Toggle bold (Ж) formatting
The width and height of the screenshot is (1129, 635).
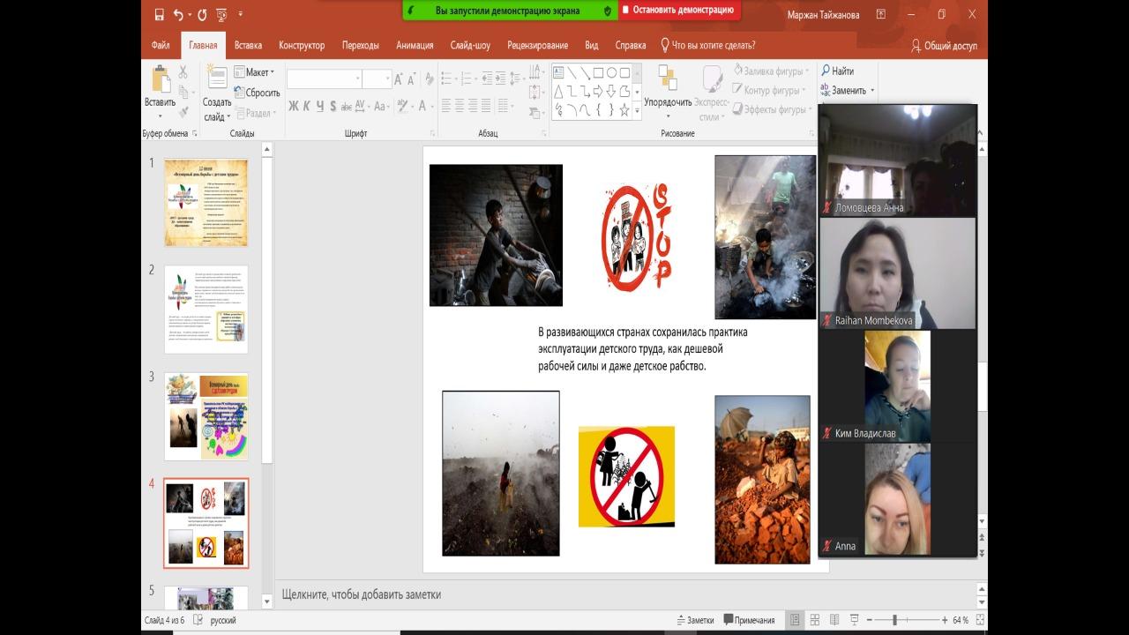point(294,107)
